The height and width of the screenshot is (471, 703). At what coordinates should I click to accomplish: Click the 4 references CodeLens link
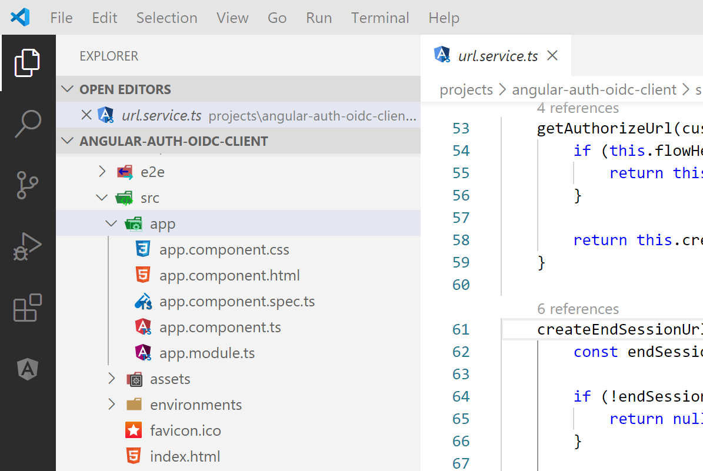coord(578,108)
